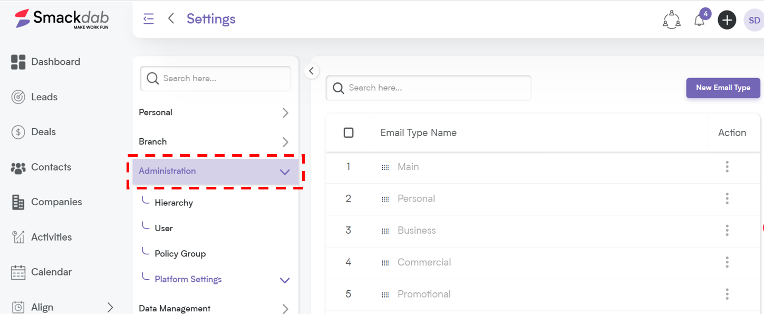Screen dimensions: 764x314
Task: Open the three-dot action menu for Business
Action: coord(727,230)
